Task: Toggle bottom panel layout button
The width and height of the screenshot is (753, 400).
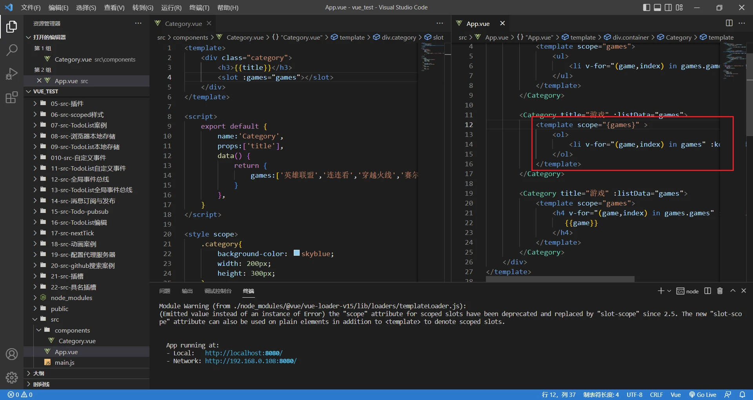Action: pyautogui.click(x=657, y=7)
